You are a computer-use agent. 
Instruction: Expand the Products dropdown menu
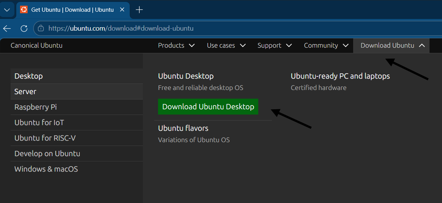(176, 45)
